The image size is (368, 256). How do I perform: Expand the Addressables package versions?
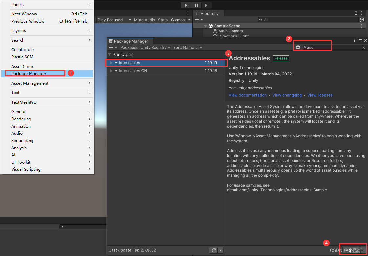click(x=112, y=63)
